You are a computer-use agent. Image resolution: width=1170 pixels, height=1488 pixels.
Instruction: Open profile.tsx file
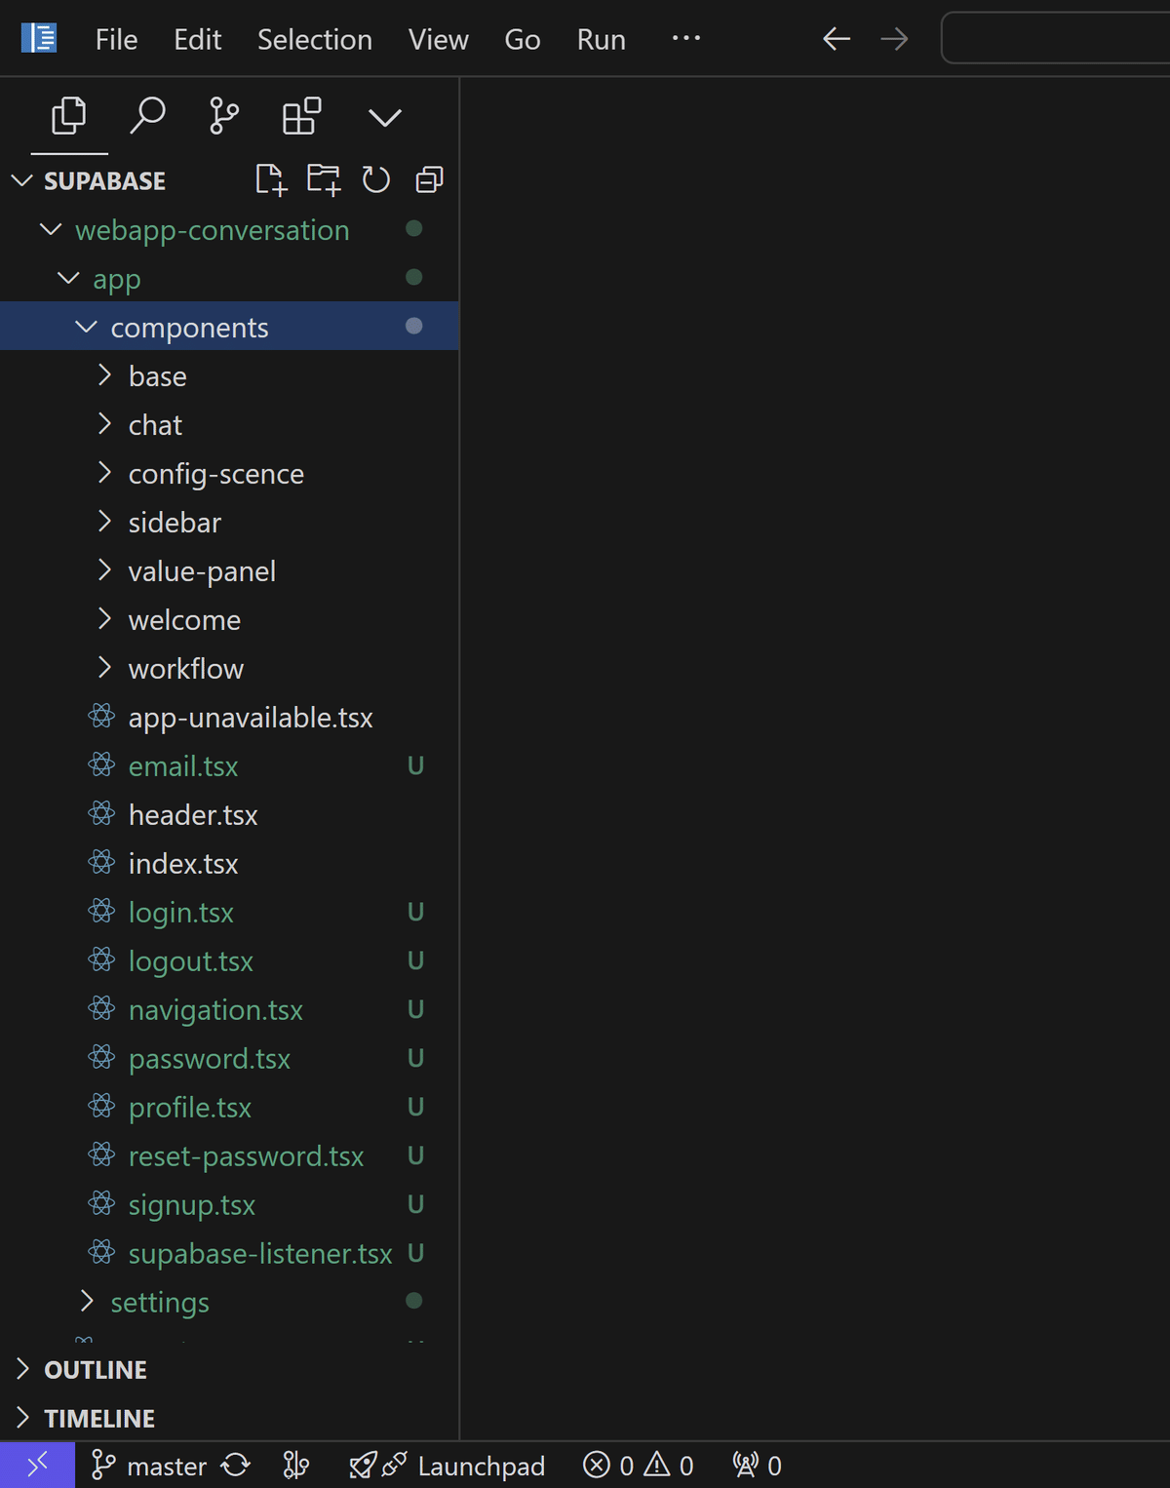[229, 1107]
